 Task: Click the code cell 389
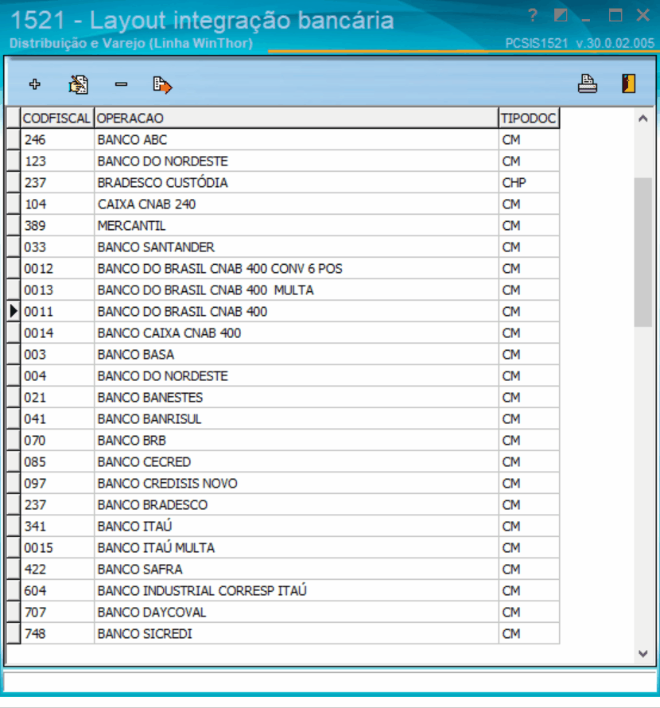pyautogui.click(x=57, y=225)
